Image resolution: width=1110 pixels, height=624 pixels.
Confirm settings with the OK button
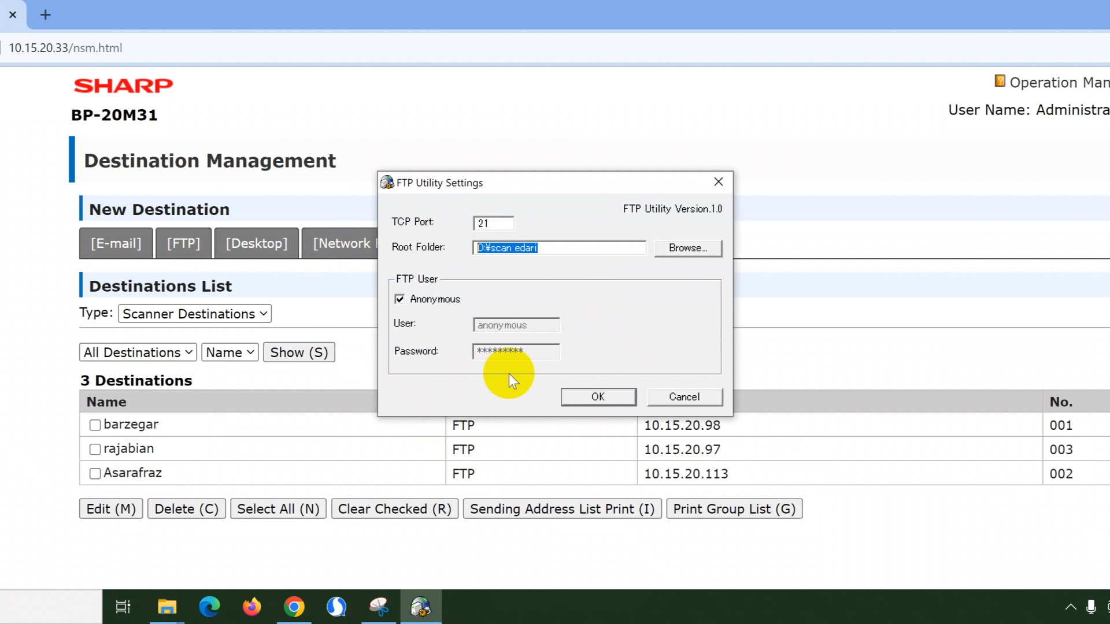click(598, 397)
